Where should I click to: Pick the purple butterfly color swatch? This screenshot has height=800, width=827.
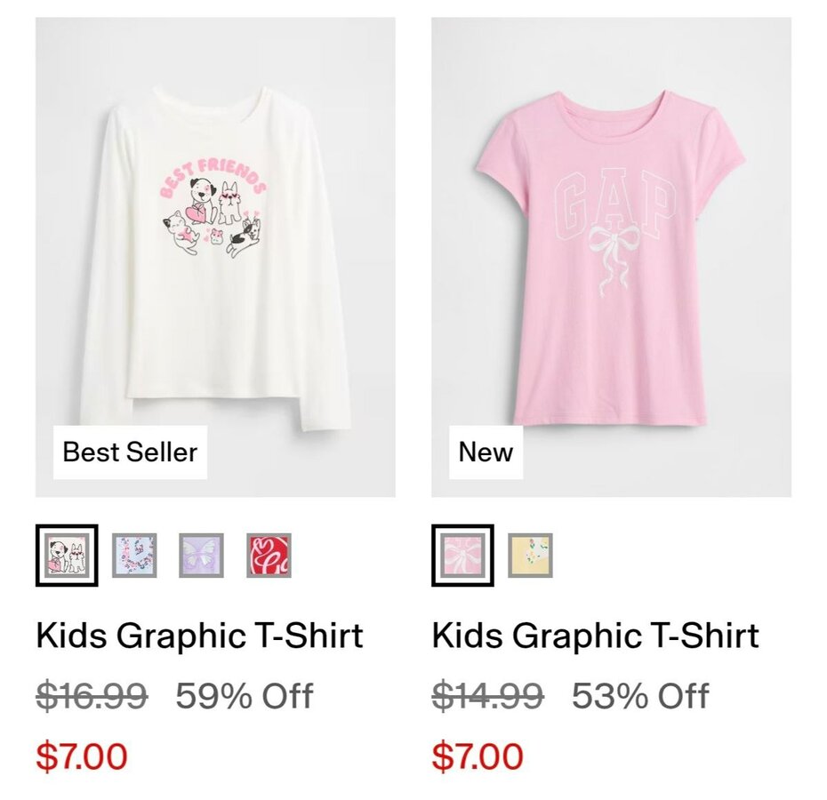click(201, 556)
